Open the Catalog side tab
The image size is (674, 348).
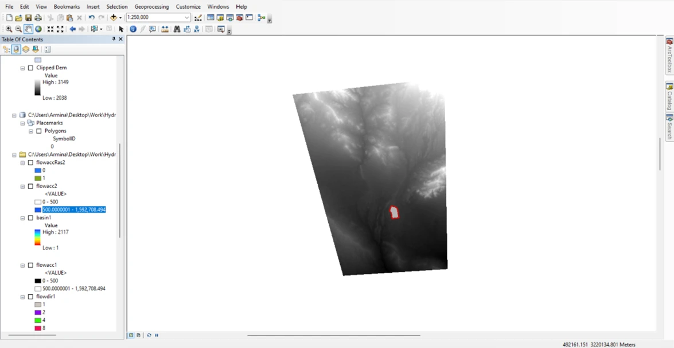669,96
